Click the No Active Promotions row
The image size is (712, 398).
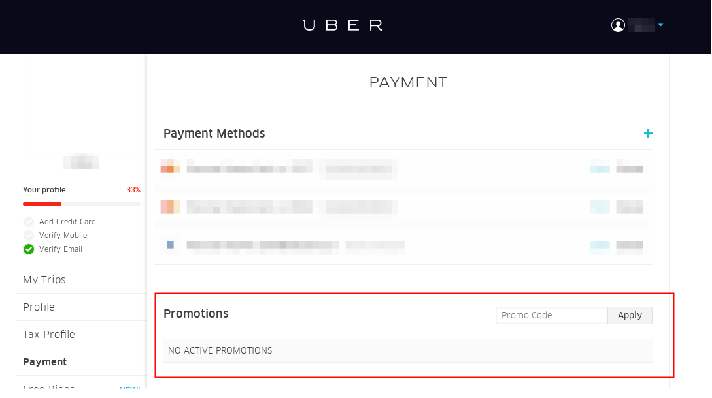[407, 351]
